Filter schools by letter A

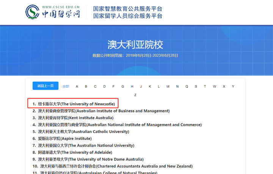77,87
